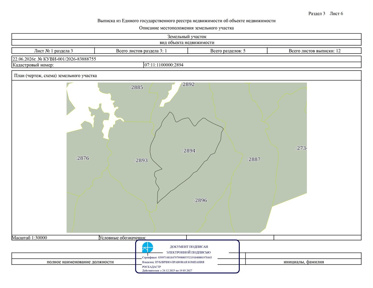Select parcel label :2893 on the map
Image resolution: width=373 pixels, height=288 pixels.
(141, 161)
